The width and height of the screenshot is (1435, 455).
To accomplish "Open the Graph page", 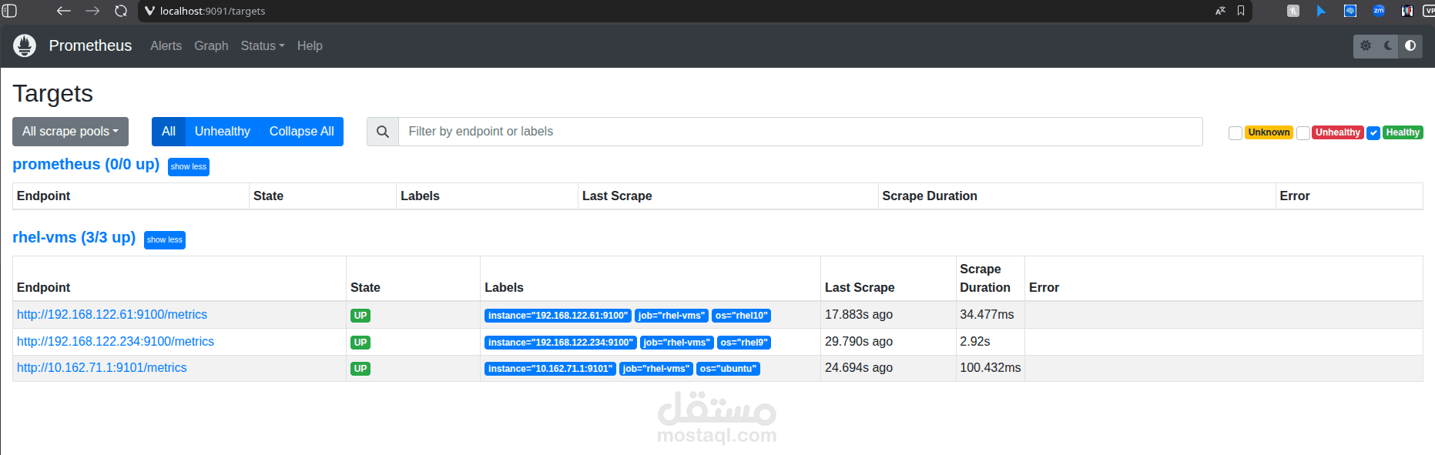I will click(x=211, y=46).
